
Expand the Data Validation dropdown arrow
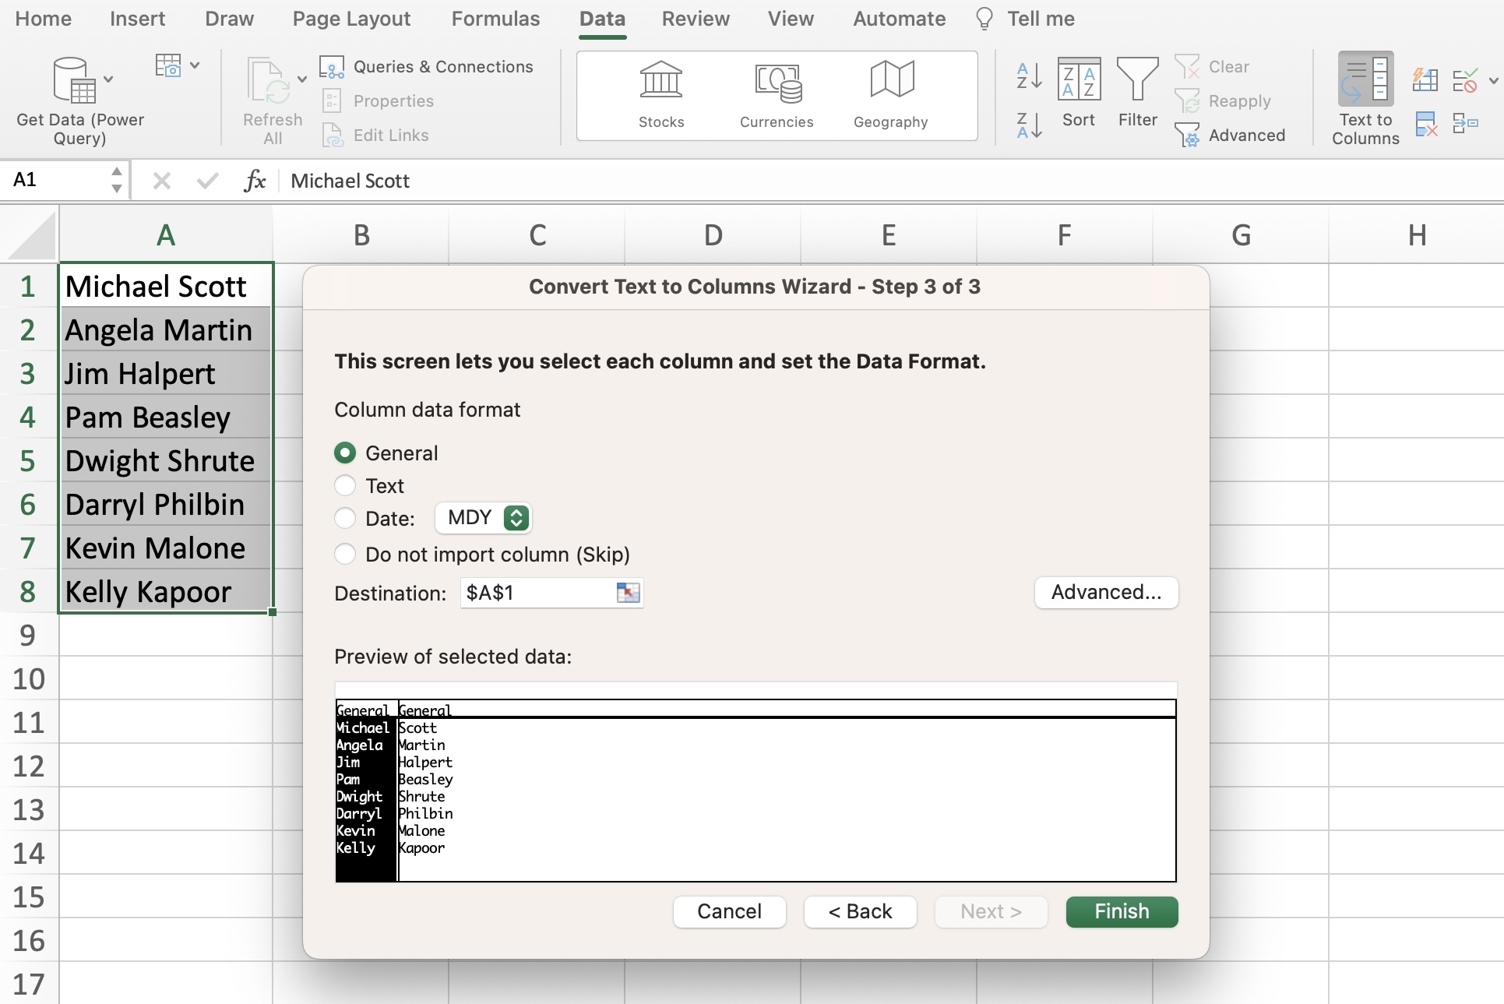point(1493,79)
